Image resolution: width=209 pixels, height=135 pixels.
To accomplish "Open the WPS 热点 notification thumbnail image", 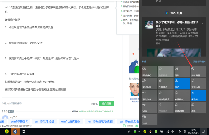I will point(149,25).
